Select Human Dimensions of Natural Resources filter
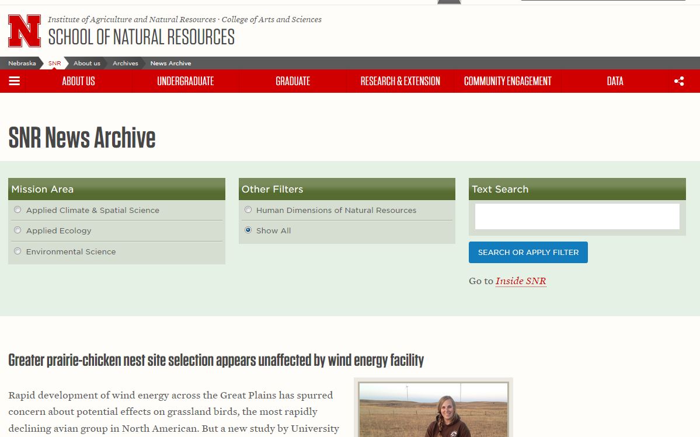Screen dimensions: 700x437 click(x=248, y=210)
